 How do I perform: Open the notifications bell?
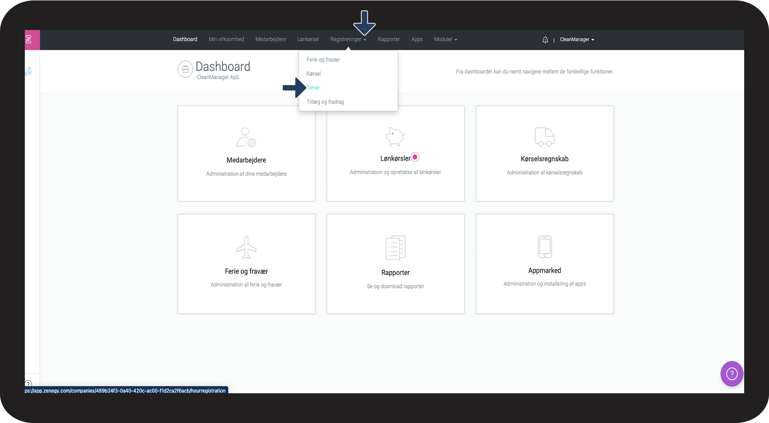tap(545, 40)
